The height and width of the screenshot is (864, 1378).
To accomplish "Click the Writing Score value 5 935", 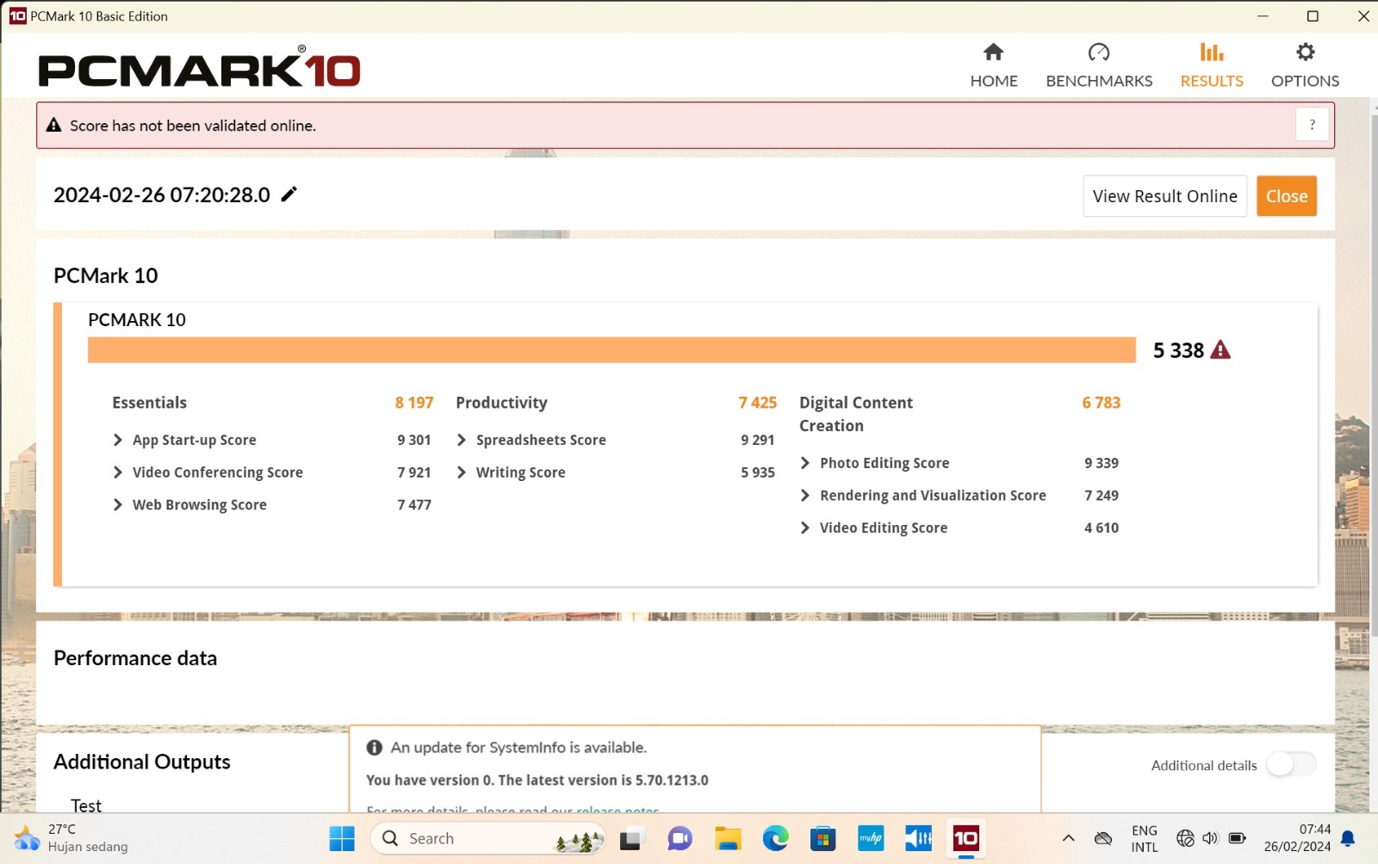I will click(x=758, y=472).
